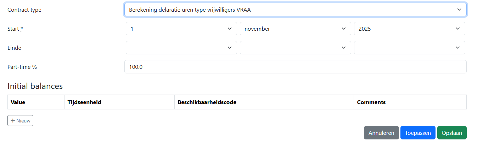This screenshot has width=483, height=144.
Task: Click the Nieuw button
Action: point(20,121)
